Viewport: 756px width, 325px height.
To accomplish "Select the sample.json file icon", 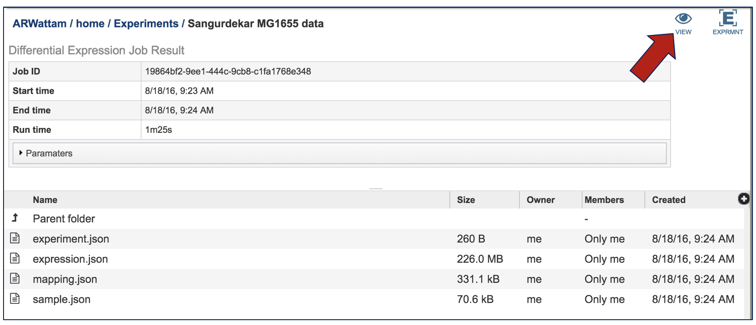I will coord(15,299).
